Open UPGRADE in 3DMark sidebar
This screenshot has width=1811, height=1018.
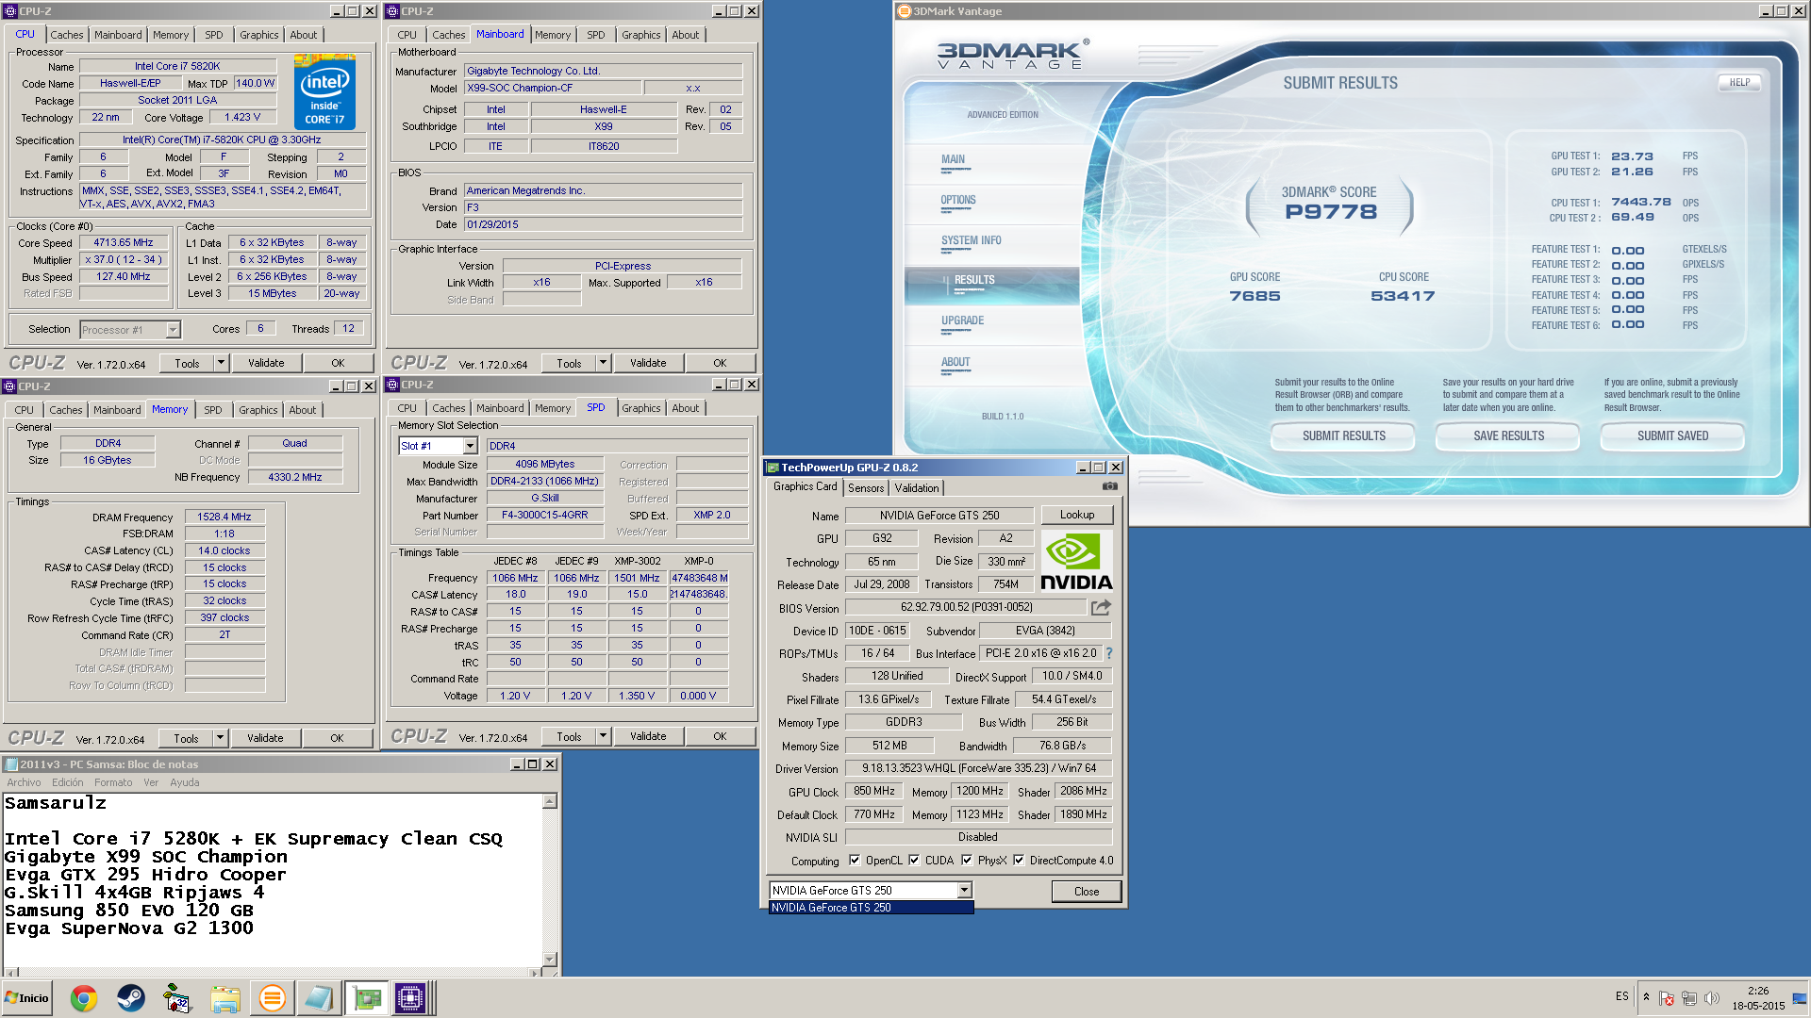[x=963, y=320]
